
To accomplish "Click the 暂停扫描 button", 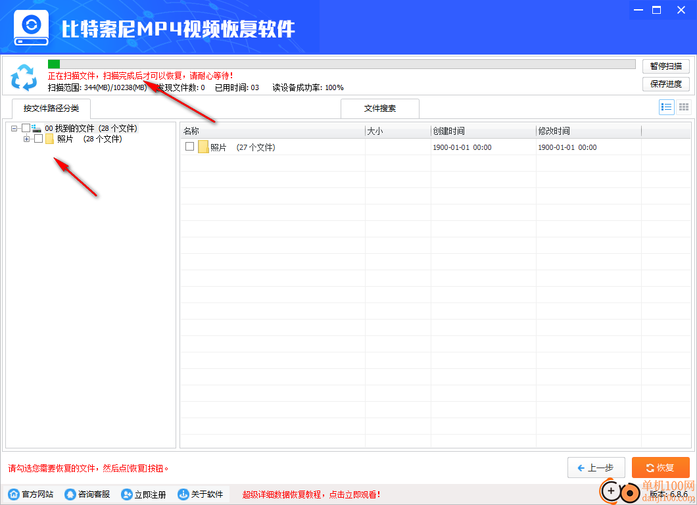I will (x=666, y=66).
